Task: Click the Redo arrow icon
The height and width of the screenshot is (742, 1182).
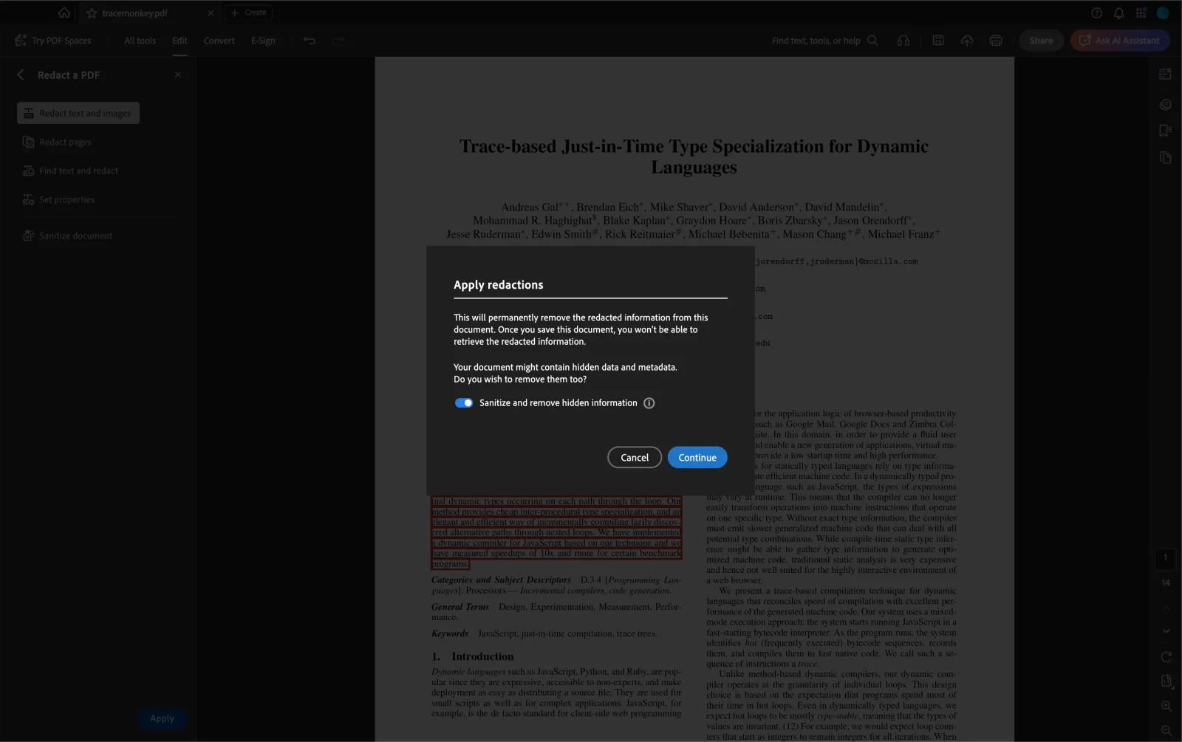Action: coord(338,41)
